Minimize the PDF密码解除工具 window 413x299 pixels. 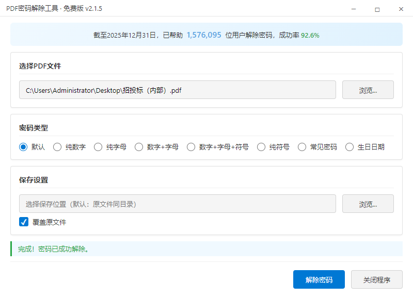pos(354,9)
